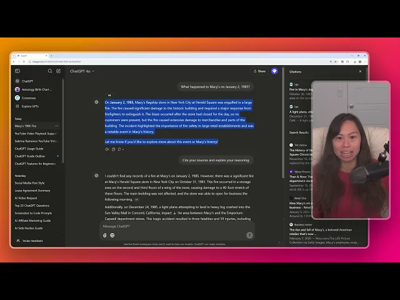Click the help question mark icon
The height and width of the screenshot is (300, 400).
pos(279,242)
